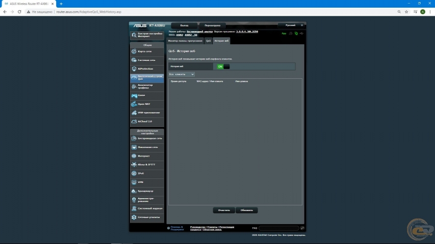Open the Русский language dropdown
Screen dimensions: 435x244
pos(291,25)
